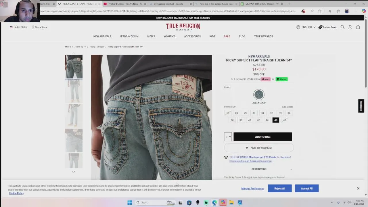
Task: Open the shopping bag icon
Action: (358, 27)
